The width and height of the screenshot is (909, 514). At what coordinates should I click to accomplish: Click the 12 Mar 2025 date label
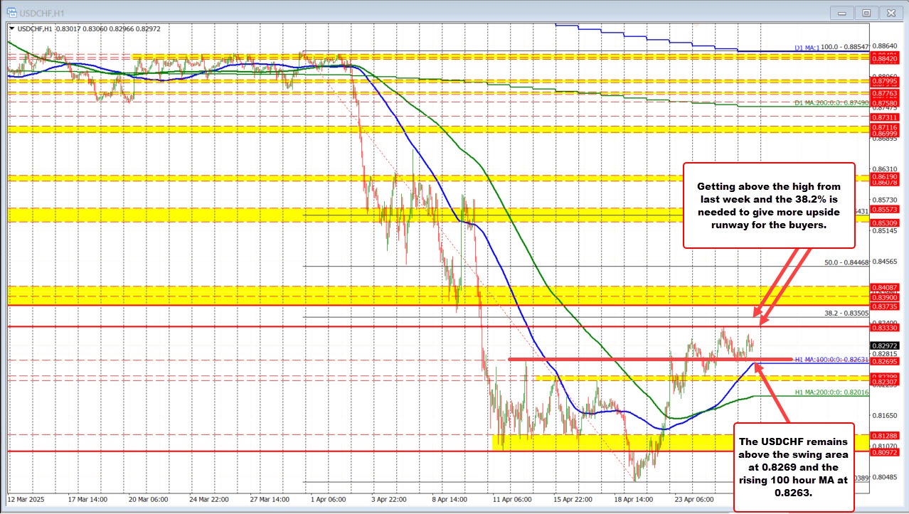27,499
